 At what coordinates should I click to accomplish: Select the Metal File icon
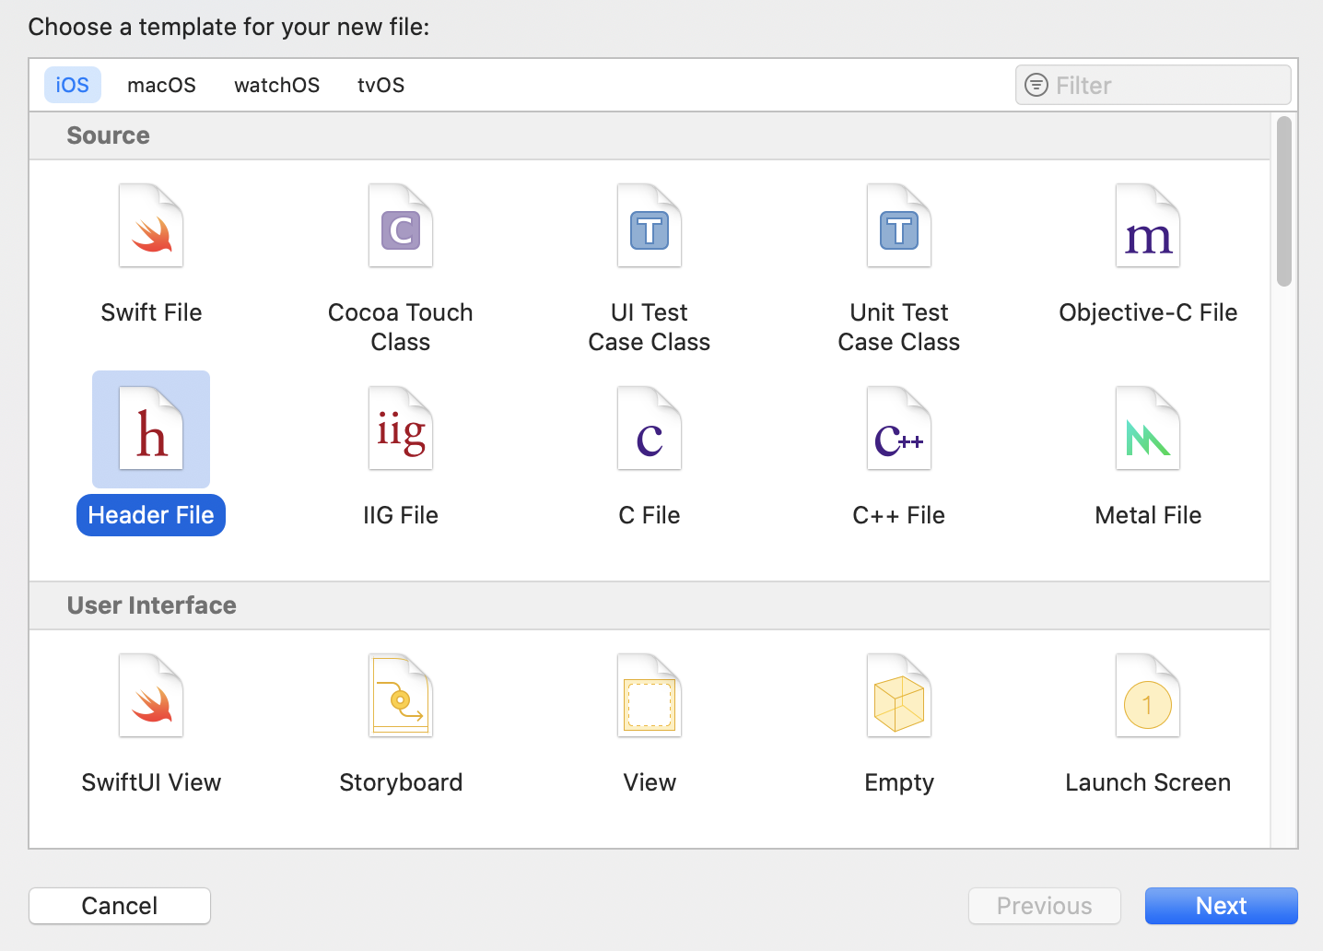[1148, 429]
